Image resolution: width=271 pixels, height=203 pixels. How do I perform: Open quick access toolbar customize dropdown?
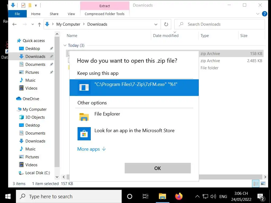[x=36, y=6]
